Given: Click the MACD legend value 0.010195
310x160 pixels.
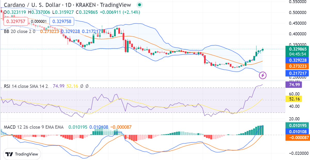Looking at the screenshot, I should coord(78,127).
